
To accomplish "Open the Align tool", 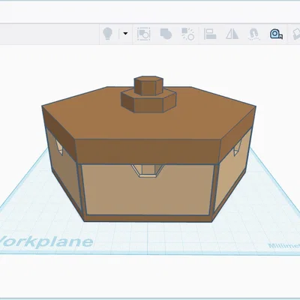I will pyautogui.click(x=210, y=34).
